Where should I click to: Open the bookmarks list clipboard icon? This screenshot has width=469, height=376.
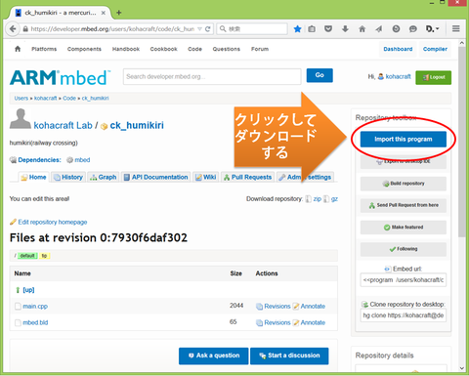point(312,29)
